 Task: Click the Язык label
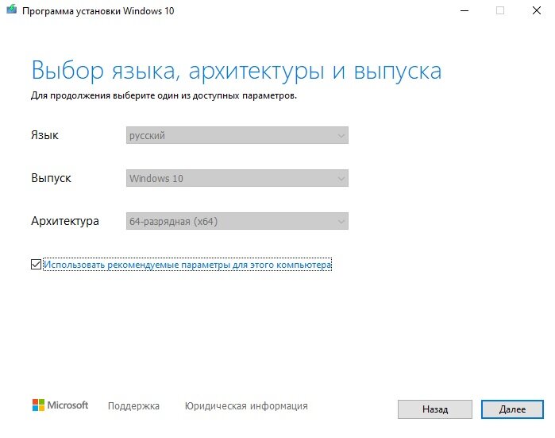click(44, 135)
